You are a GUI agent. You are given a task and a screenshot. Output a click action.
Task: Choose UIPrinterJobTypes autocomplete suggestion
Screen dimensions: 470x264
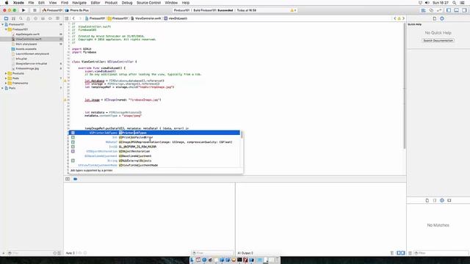pyautogui.click(x=155, y=133)
